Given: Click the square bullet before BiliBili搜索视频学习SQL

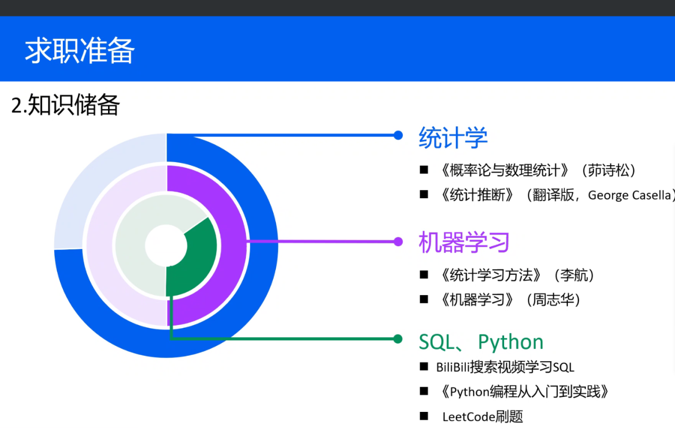Looking at the screenshot, I should (x=424, y=367).
